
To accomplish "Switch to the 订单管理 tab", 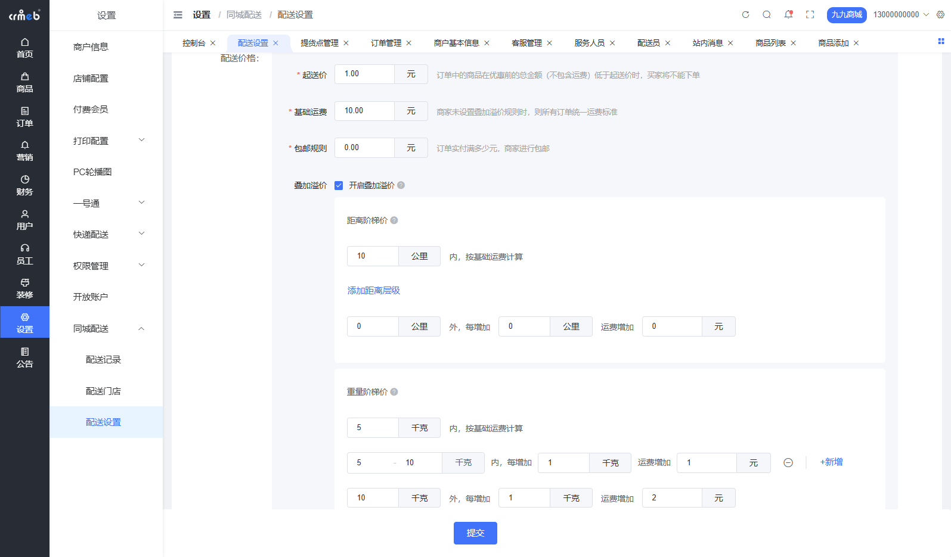I will (x=386, y=43).
